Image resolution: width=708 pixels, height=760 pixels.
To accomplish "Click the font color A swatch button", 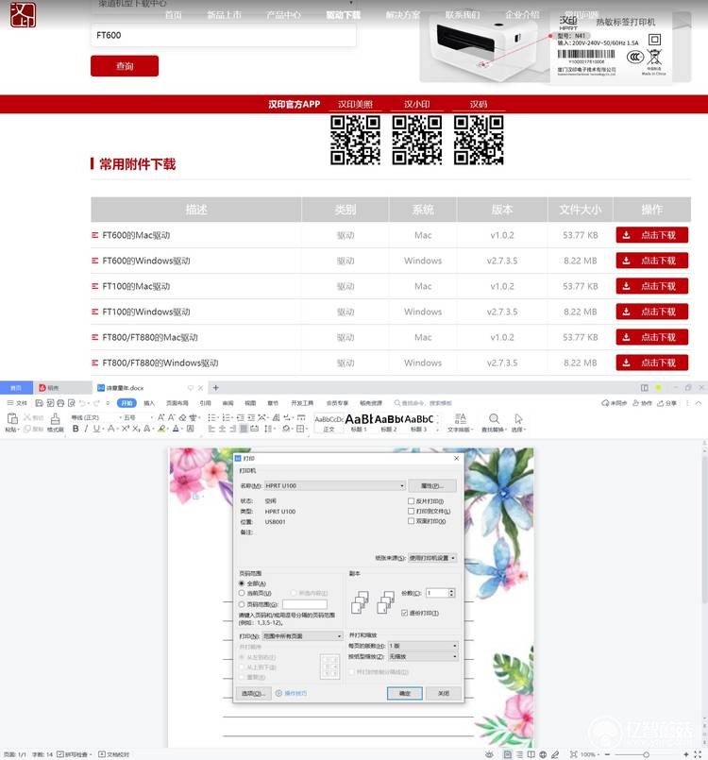I will [x=176, y=429].
